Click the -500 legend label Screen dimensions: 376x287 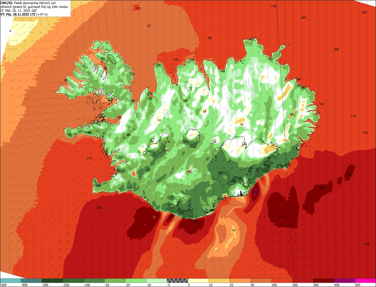coord(4,285)
